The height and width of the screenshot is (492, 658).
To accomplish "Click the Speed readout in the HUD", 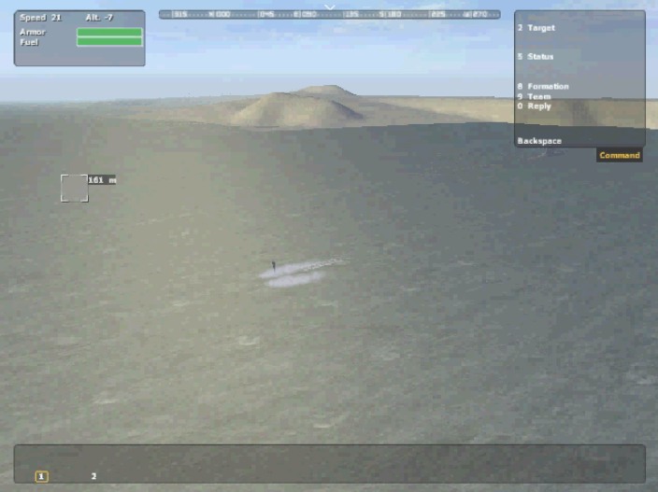I will (x=41, y=18).
